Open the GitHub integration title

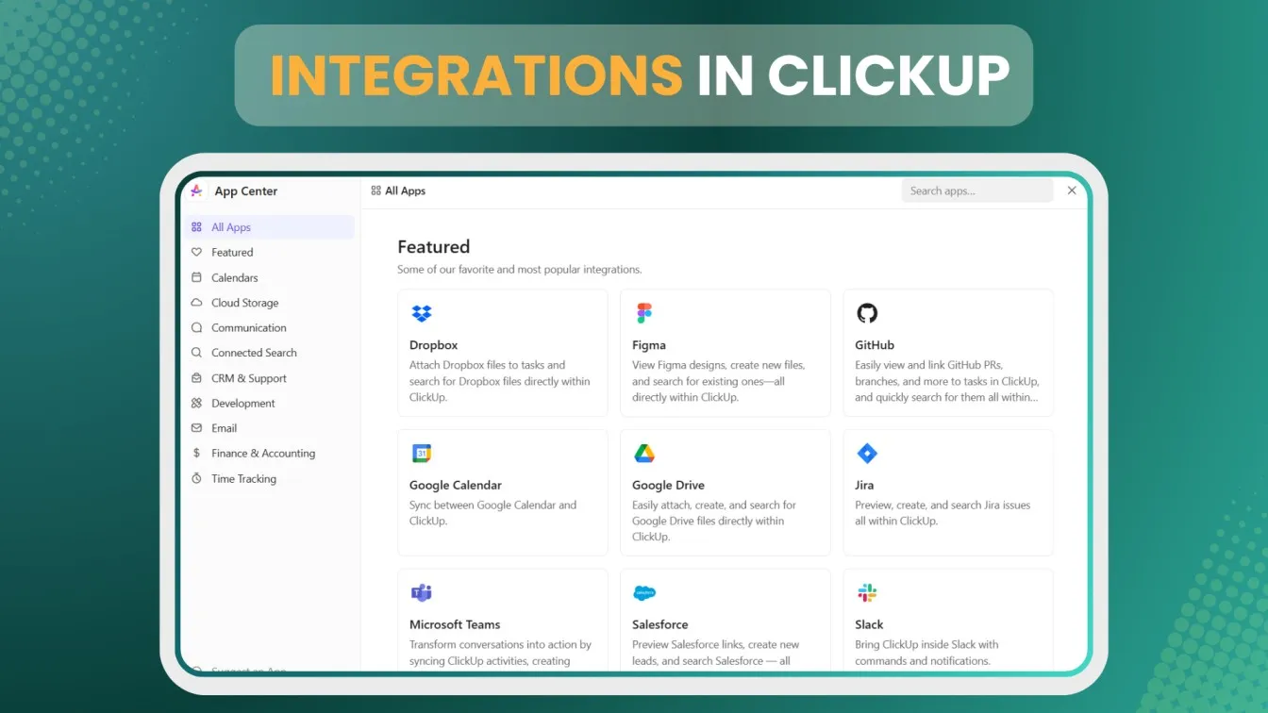(875, 345)
